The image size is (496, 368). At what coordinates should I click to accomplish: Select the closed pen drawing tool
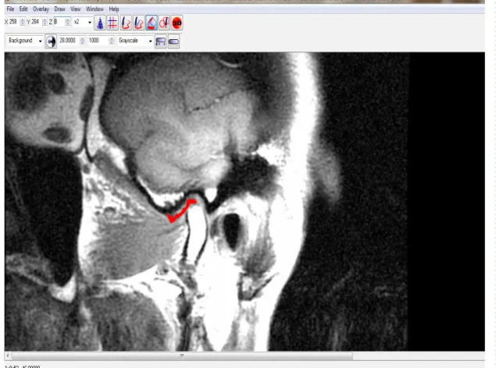point(138,23)
